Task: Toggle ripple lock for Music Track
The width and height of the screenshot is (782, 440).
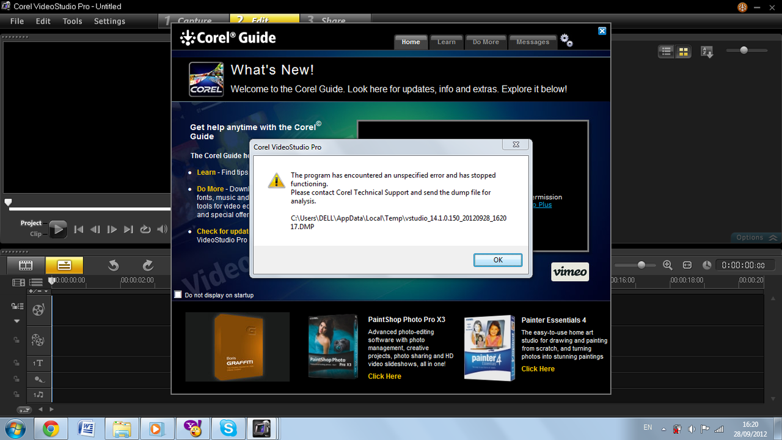Action: pos(17,395)
